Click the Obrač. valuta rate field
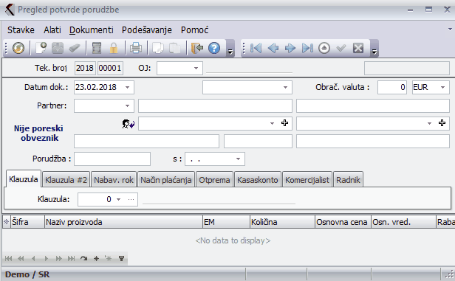Viewport: 455px width, 281px height. (392, 88)
